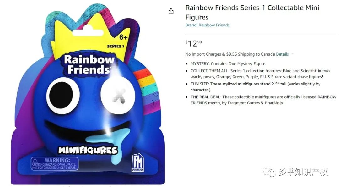This screenshot has width=339, height=187.
Task: Click the 多芈知识产权 watermark text
Action: pos(303,172)
